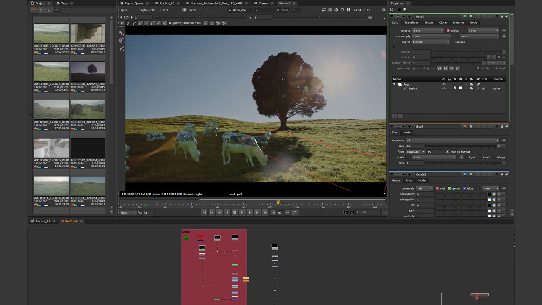Image resolution: width=542 pixels, height=305 pixels.
Task: Click the Roto toolbar settings gear
Action: click(x=122, y=23)
